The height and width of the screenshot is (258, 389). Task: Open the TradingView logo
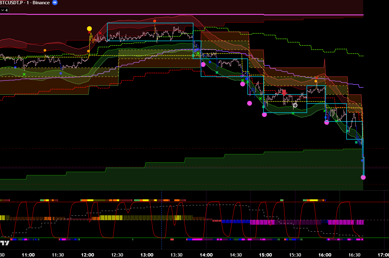[x=5, y=243]
